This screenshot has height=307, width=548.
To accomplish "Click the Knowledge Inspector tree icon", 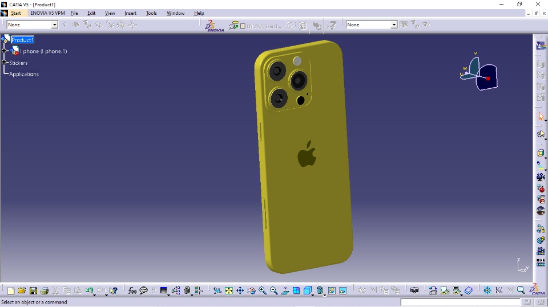I will click(176, 290).
